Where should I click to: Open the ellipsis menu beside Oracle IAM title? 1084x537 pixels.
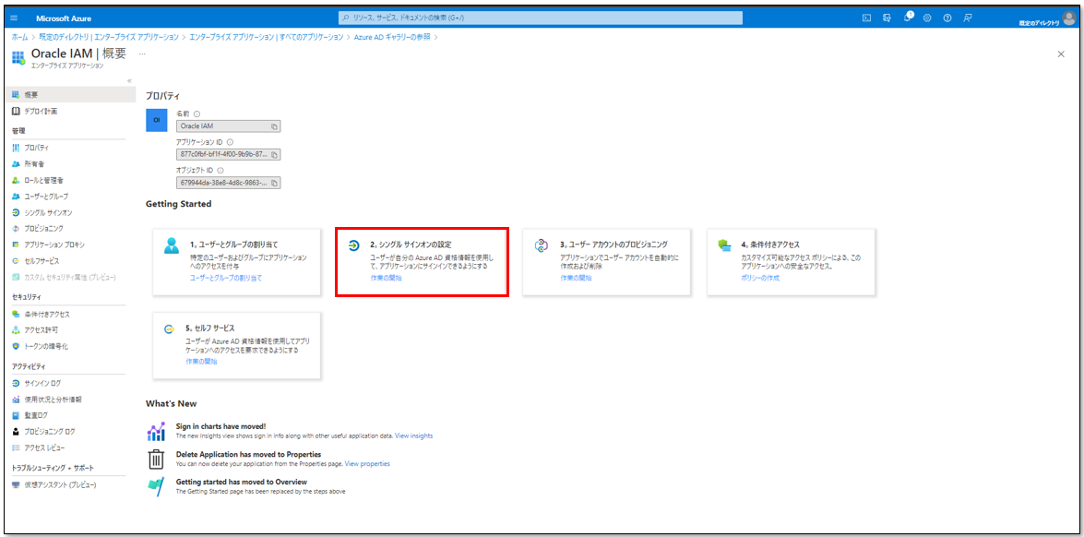point(142,54)
